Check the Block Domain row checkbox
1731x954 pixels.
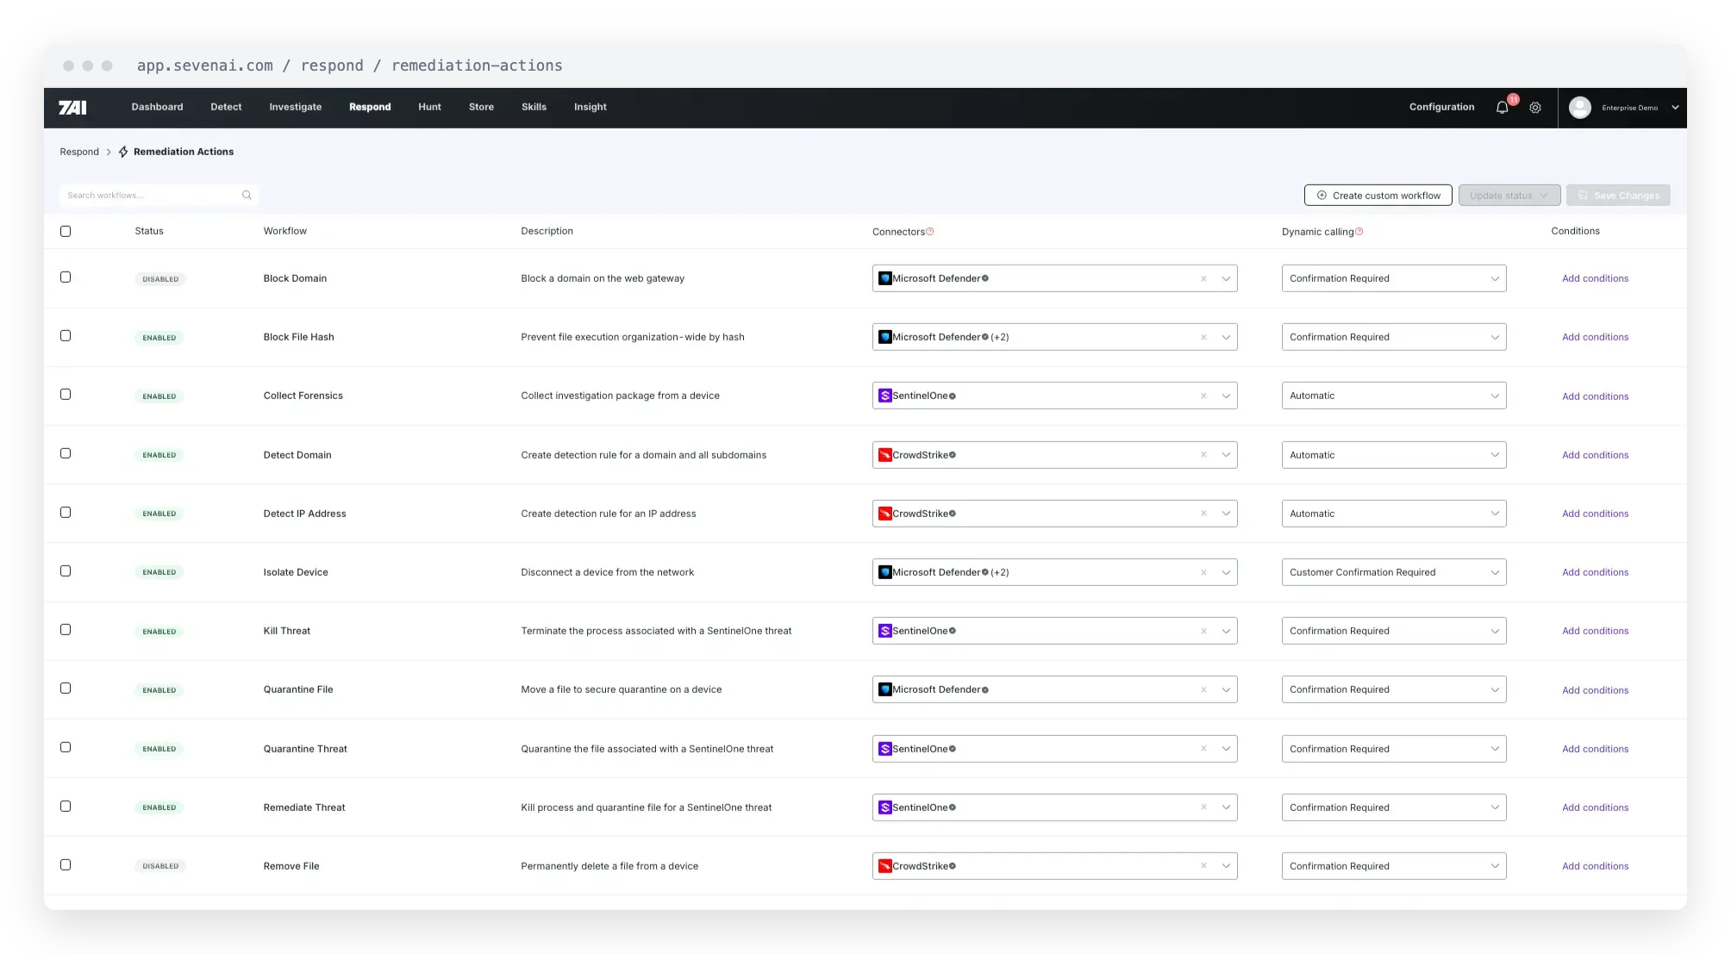click(66, 277)
